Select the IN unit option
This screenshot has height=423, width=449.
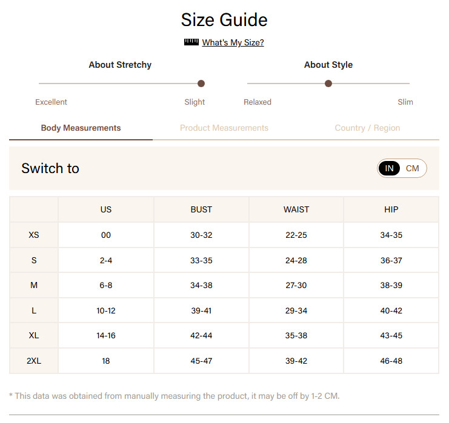click(389, 168)
